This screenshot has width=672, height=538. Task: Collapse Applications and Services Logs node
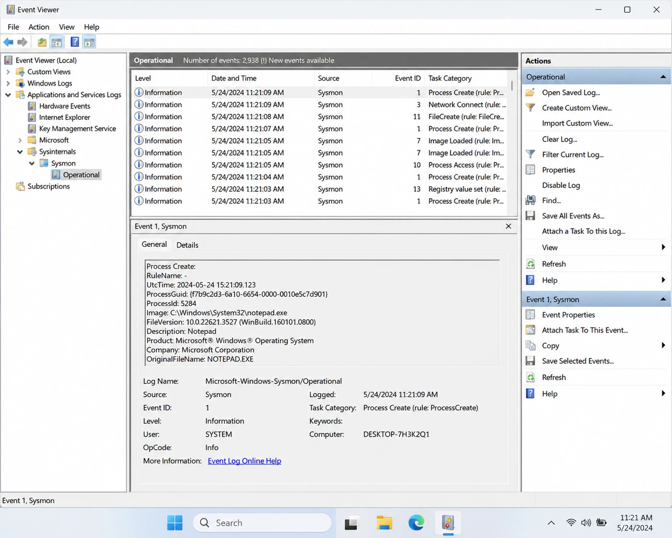pos(8,95)
